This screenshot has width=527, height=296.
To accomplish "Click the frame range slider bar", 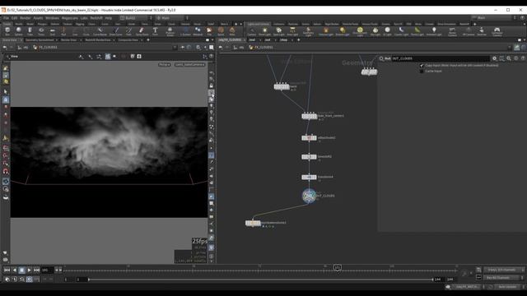I will 260,280.
